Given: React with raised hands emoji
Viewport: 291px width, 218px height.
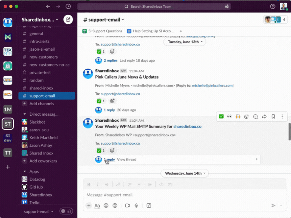Looking at the screenshot, I should pos(238,116).
